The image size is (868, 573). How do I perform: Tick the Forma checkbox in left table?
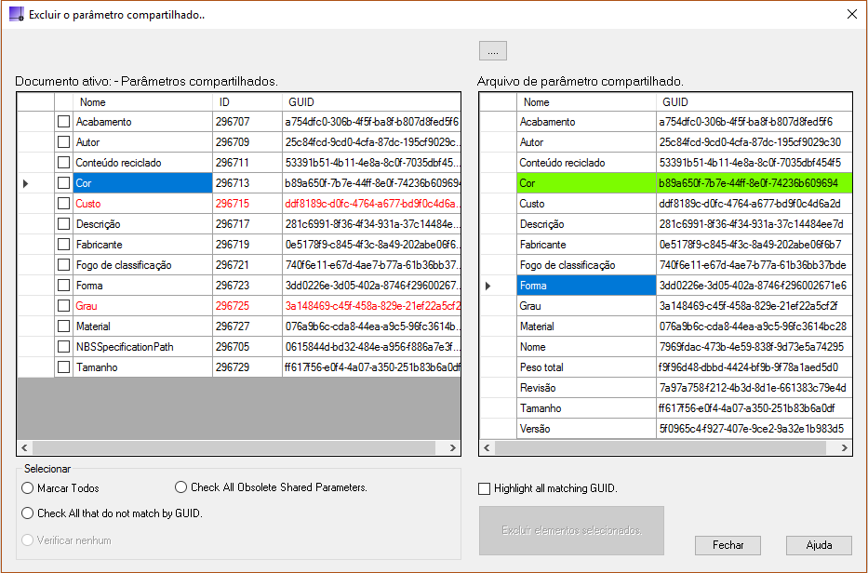tap(63, 286)
